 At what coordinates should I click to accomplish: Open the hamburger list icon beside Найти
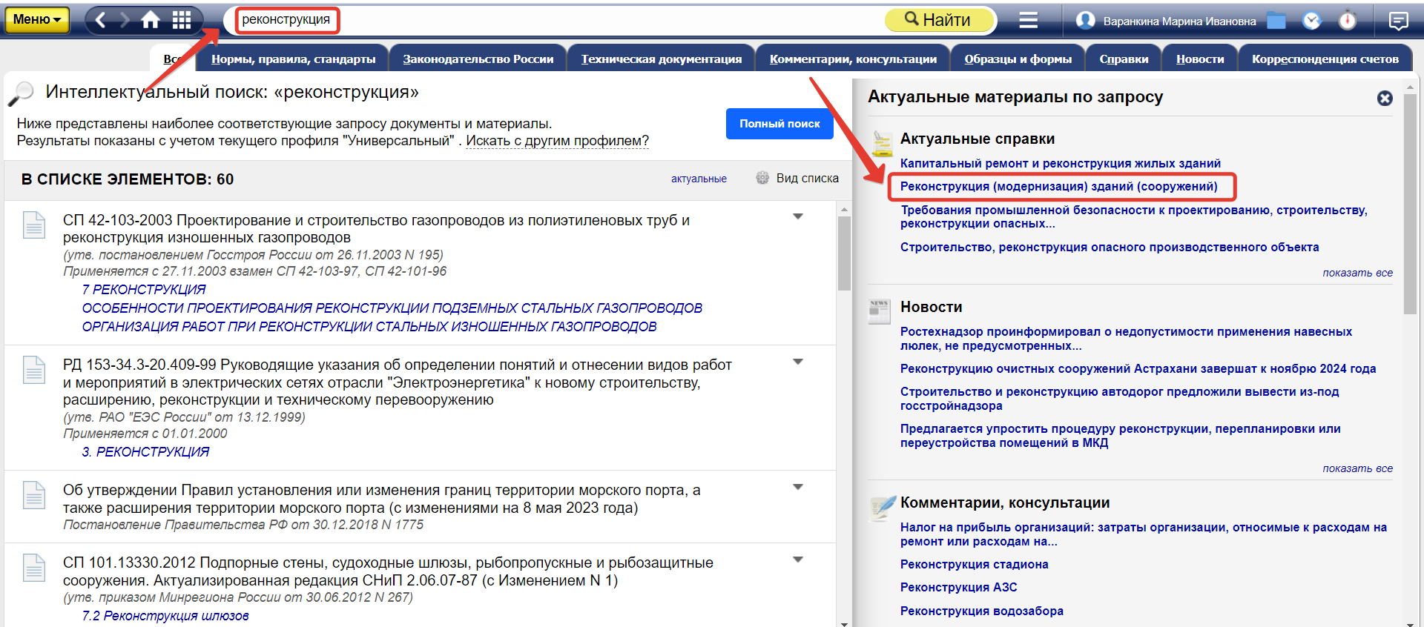tap(1028, 20)
